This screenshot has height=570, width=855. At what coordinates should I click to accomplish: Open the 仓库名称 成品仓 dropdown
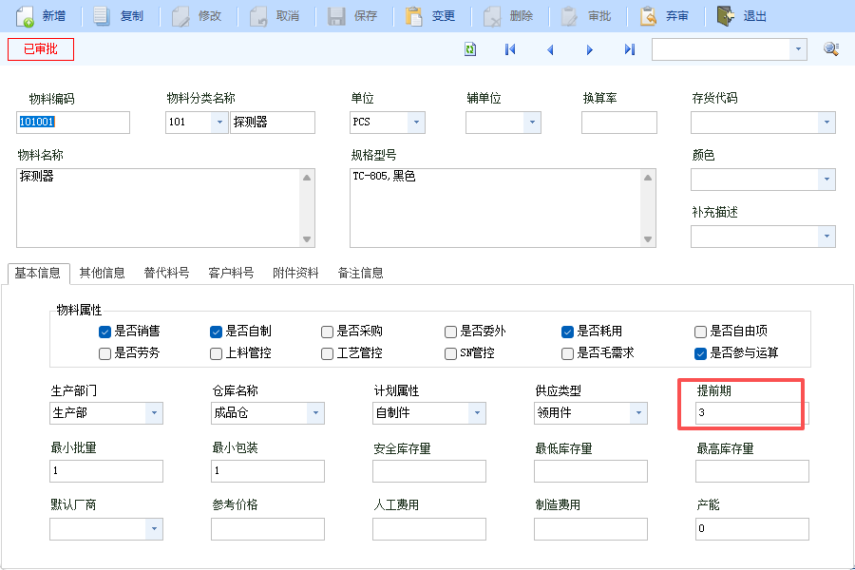point(315,413)
